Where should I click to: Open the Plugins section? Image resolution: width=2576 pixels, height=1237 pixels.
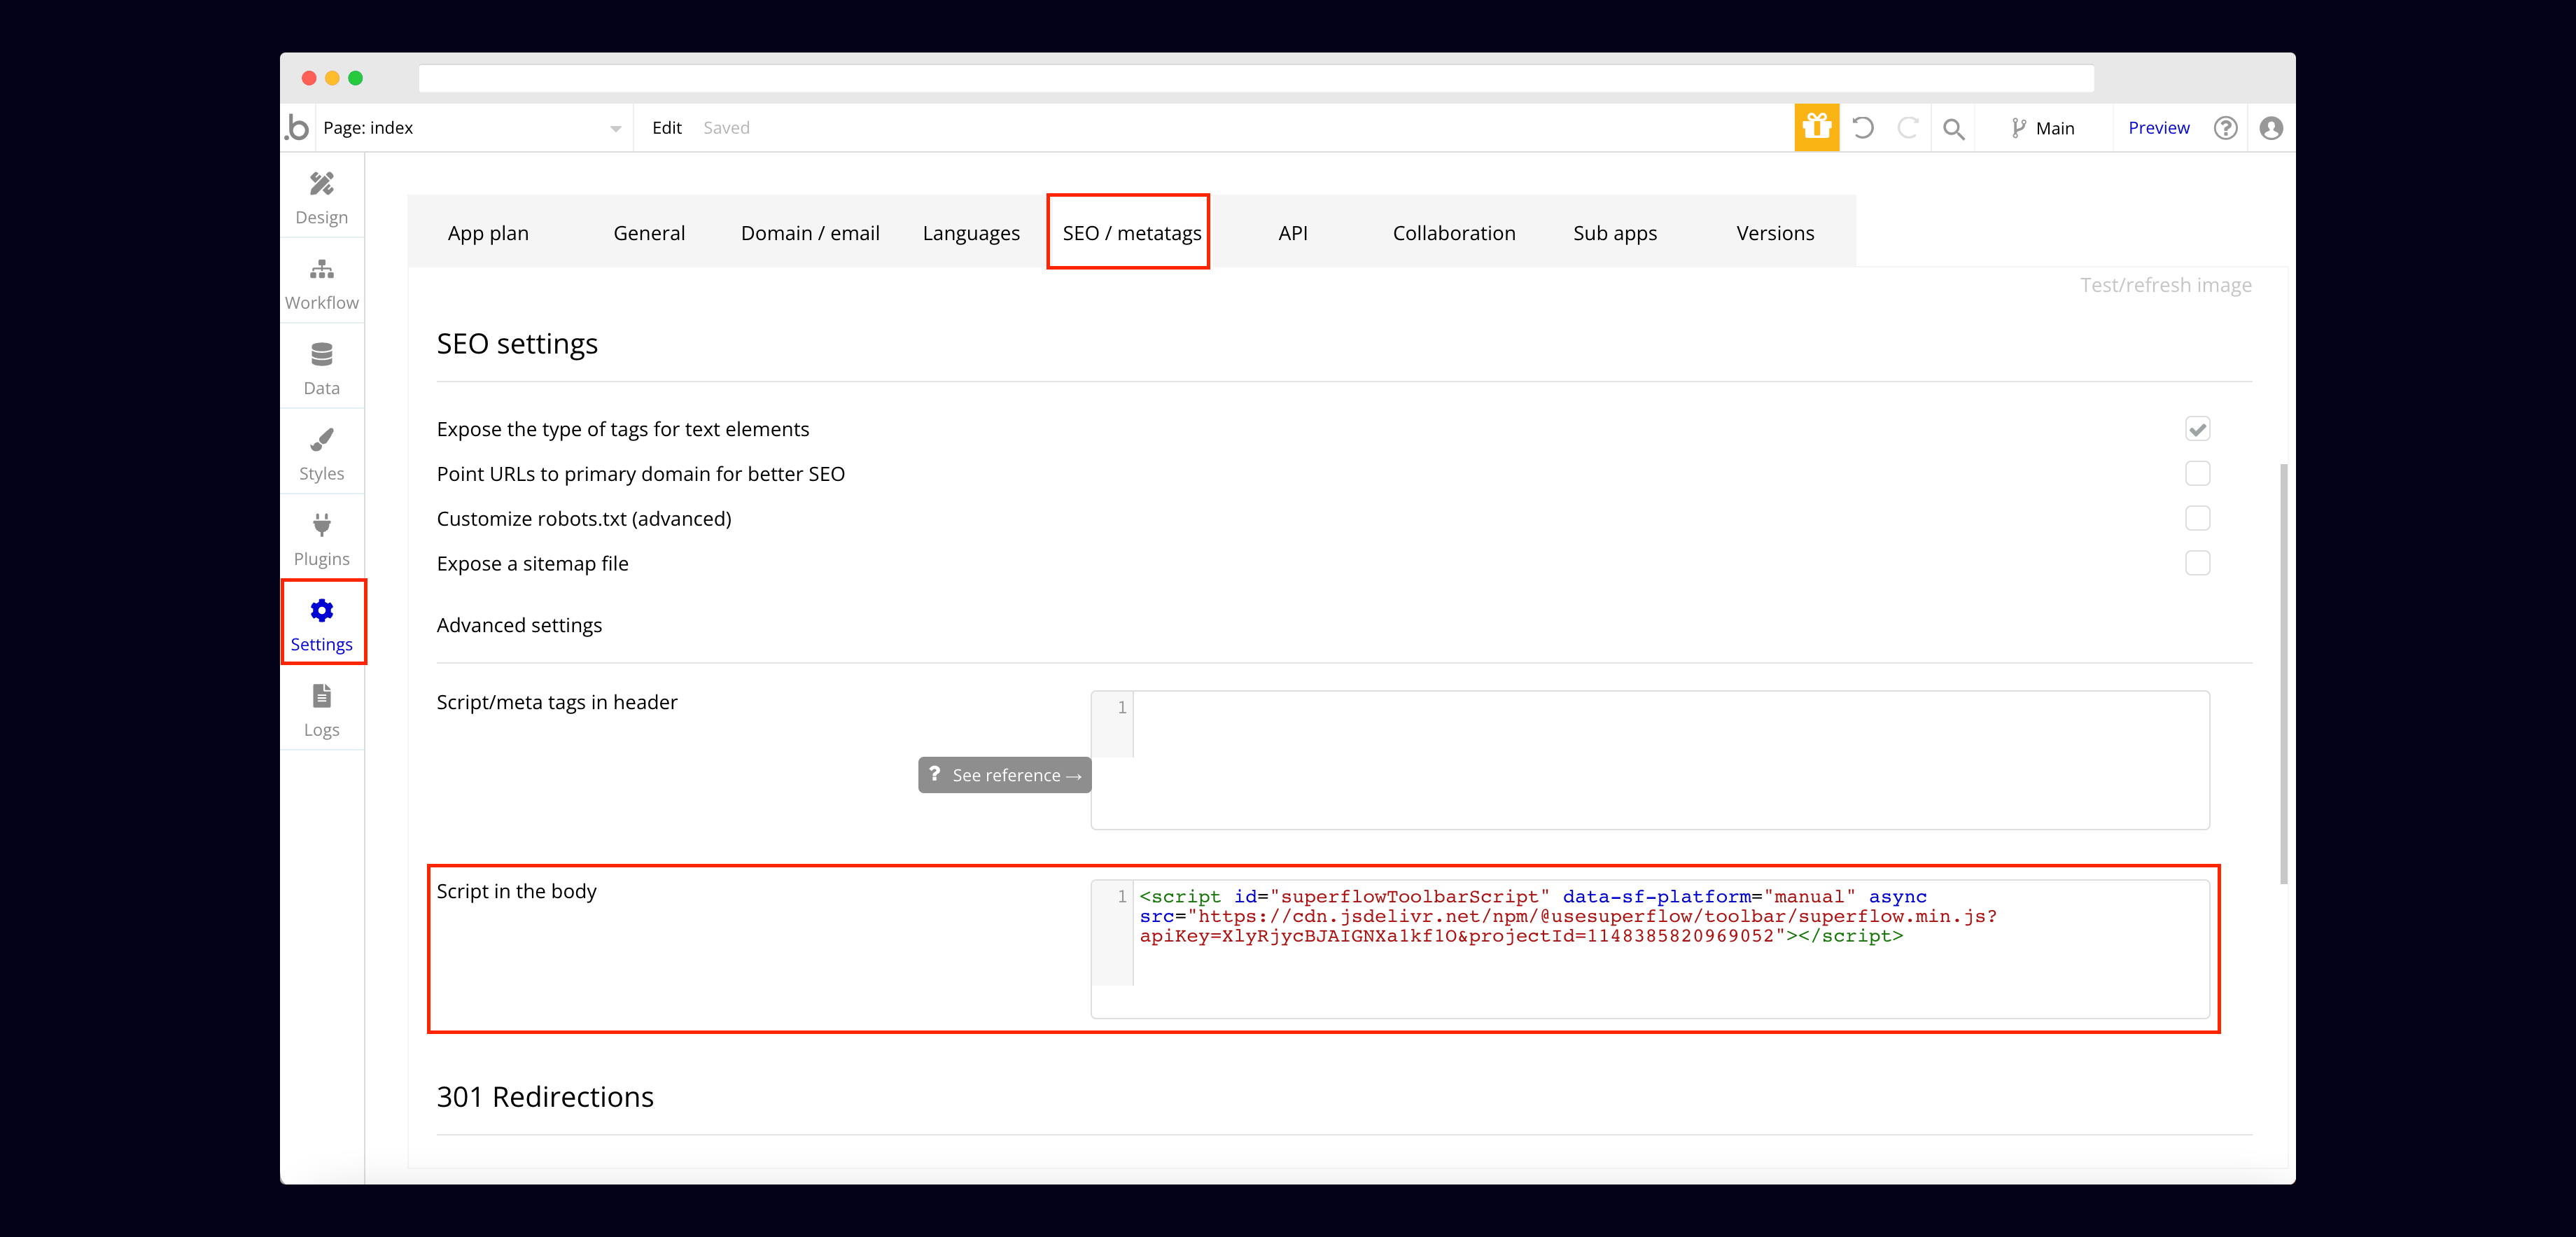click(321, 539)
